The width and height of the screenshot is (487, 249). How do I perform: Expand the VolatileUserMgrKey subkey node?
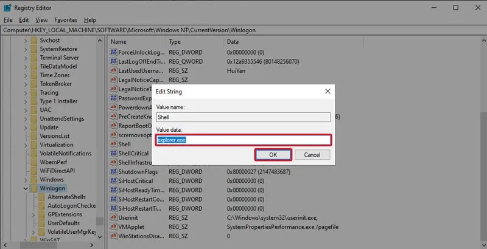(33, 231)
